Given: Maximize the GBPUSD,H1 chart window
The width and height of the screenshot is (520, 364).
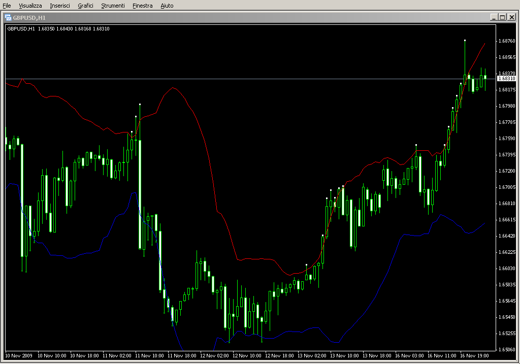Looking at the screenshot, I should point(502,17).
